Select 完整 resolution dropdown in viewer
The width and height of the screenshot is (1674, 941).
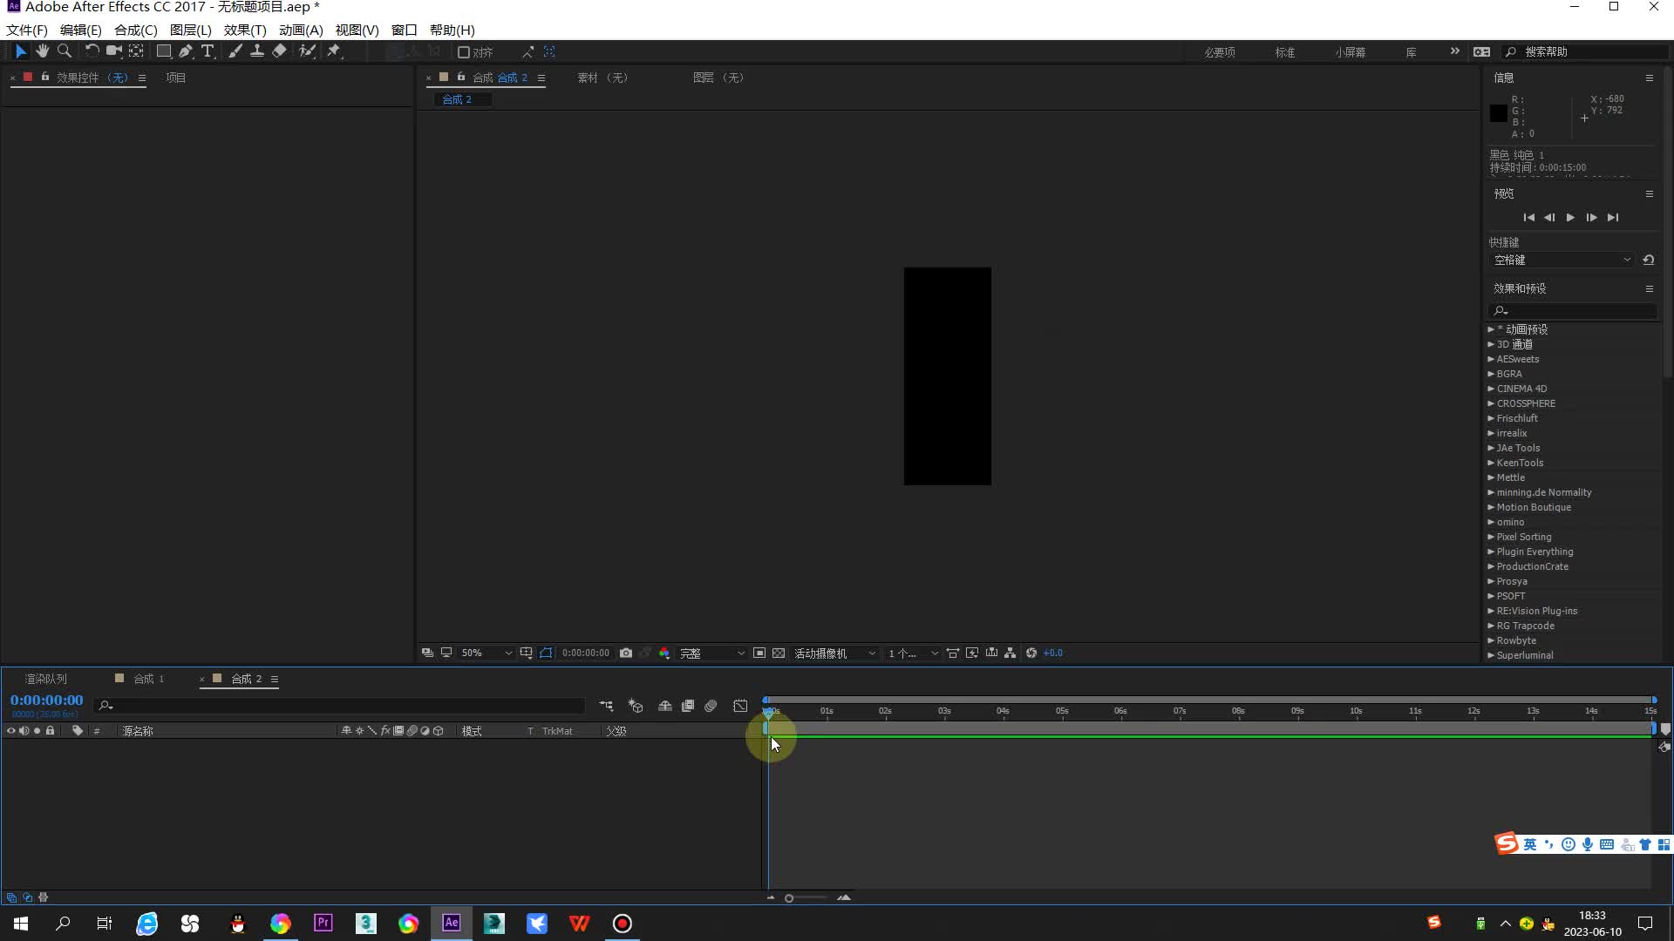tap(708, 653)
